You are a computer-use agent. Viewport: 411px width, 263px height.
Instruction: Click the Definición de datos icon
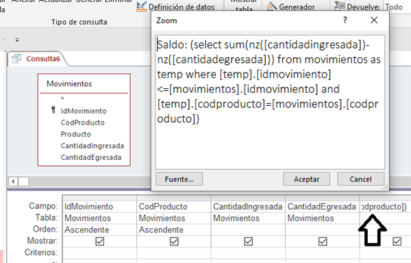point(142,7)
